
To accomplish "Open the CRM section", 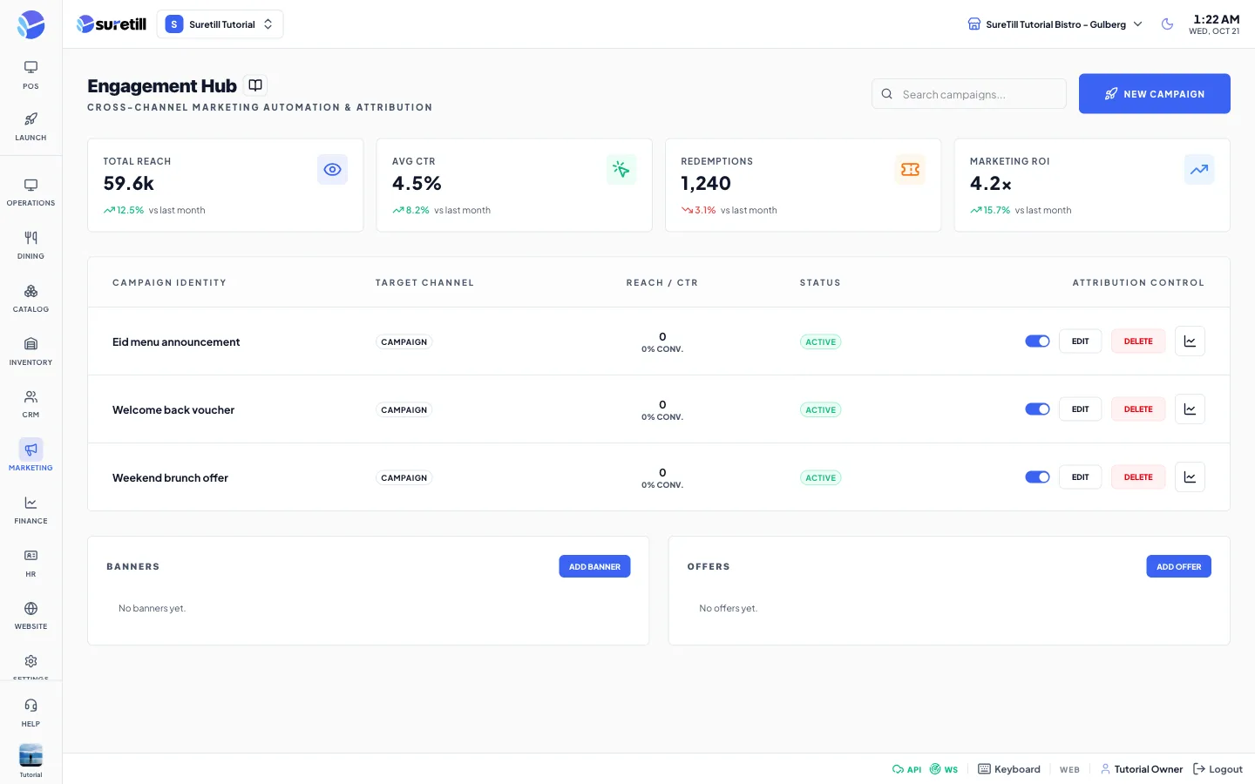I will pyautogui.click(x=31, y=404).
